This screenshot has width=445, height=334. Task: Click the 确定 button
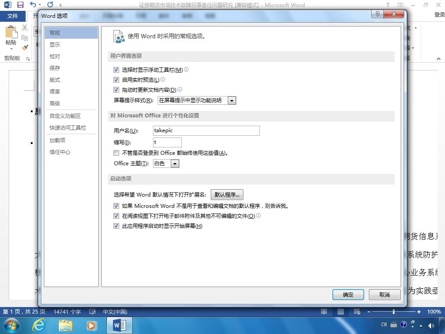tap(348, 295)
